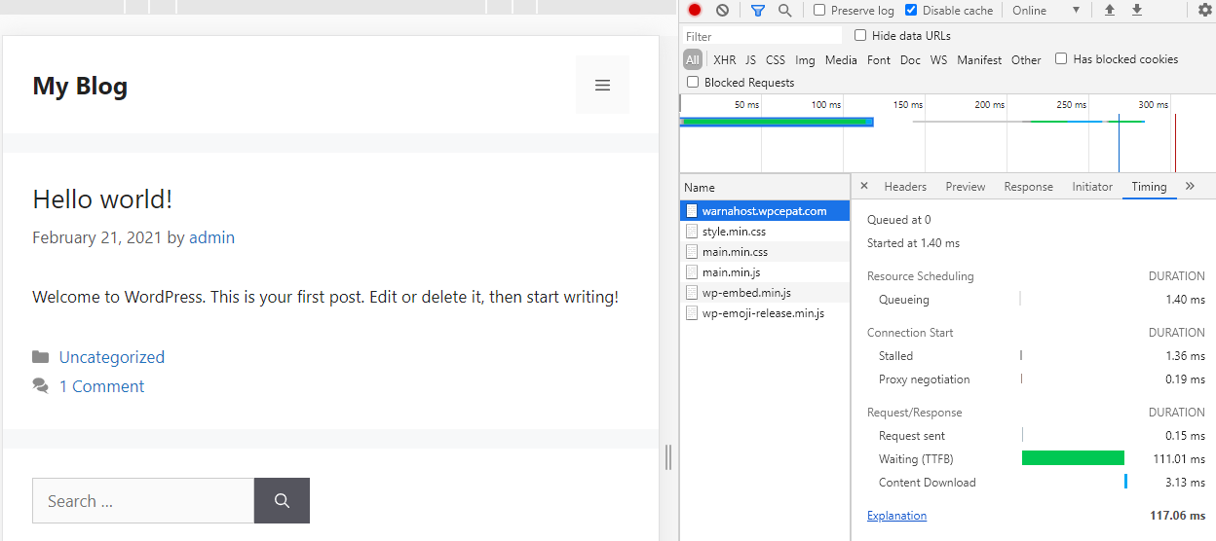Open network search with the magnifier icon
1216x541 pixels.
[784, 11]
